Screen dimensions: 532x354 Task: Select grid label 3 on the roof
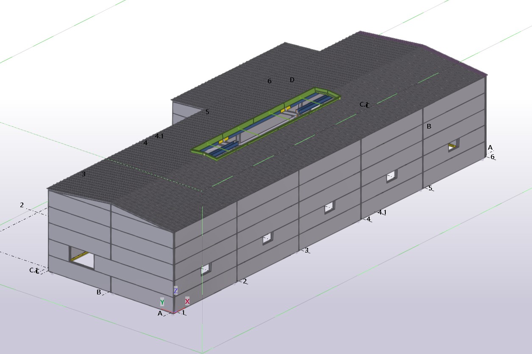84,174
